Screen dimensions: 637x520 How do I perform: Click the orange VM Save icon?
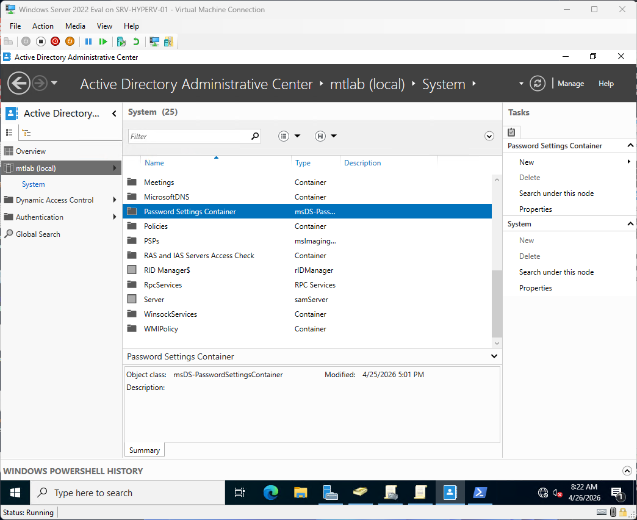(x=70, y=42)
